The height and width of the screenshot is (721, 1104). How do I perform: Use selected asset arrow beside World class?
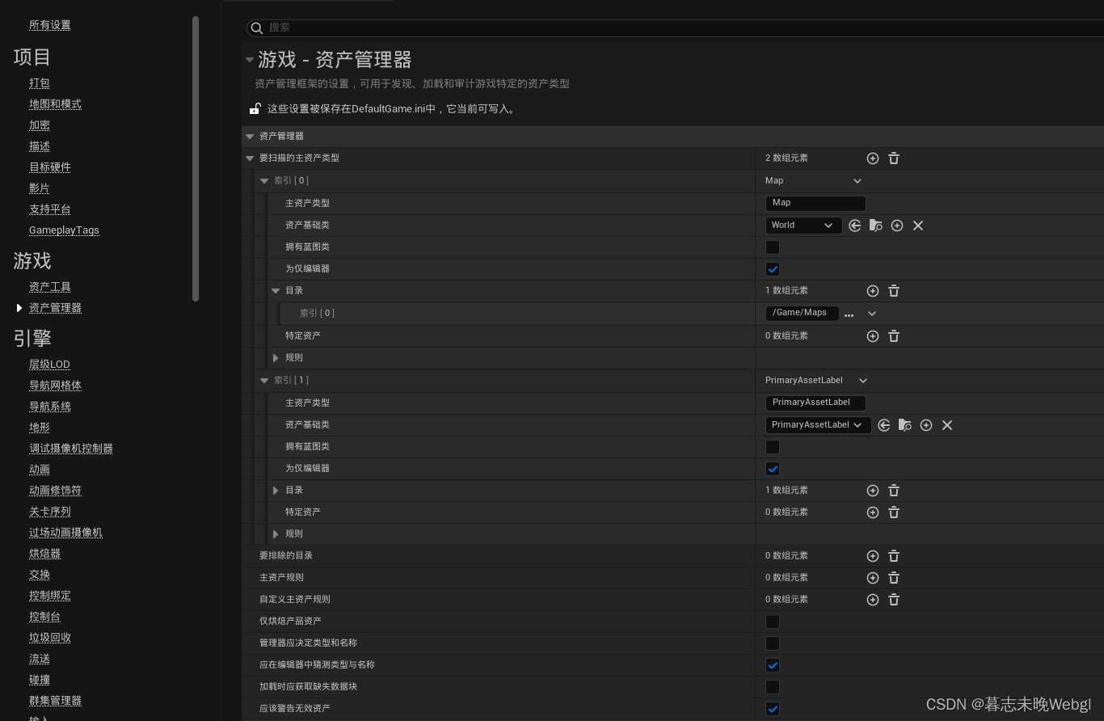coord(855,226)
